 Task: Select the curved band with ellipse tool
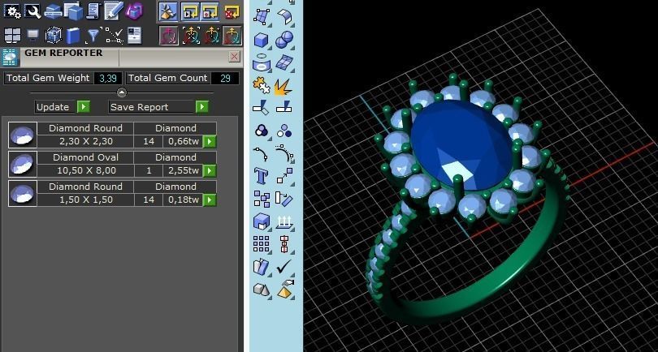pos(262,63)
